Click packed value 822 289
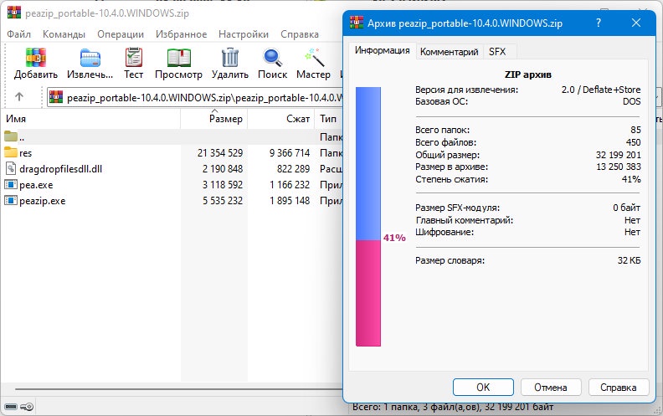663x416 pixels. 294,169
